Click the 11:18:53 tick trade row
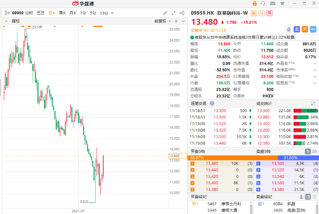Image resolution: width=319 pixels, height=214 pixels. click(x=220, y=117)
